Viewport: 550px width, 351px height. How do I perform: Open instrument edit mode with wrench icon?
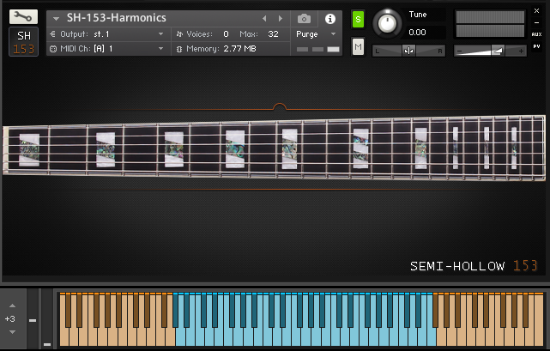[x=22, y=16]
